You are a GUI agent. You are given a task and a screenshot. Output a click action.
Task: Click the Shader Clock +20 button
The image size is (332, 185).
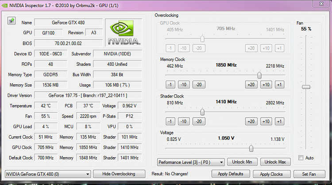[x=251, y=121]
